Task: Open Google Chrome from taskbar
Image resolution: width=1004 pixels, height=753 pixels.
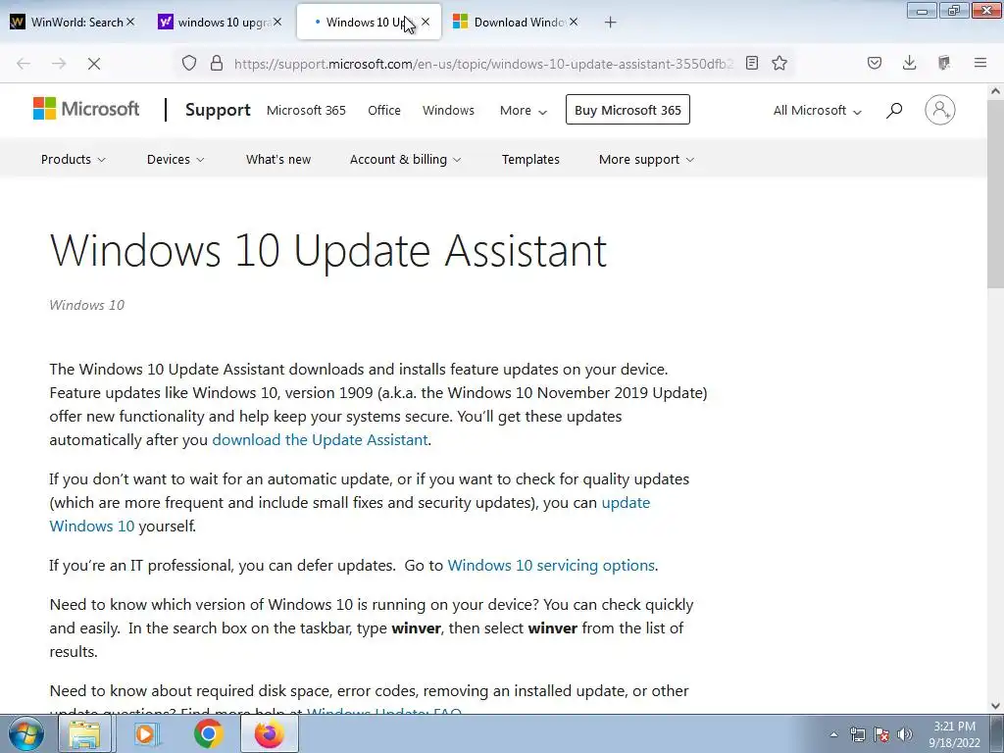Action: click(208, 733)
